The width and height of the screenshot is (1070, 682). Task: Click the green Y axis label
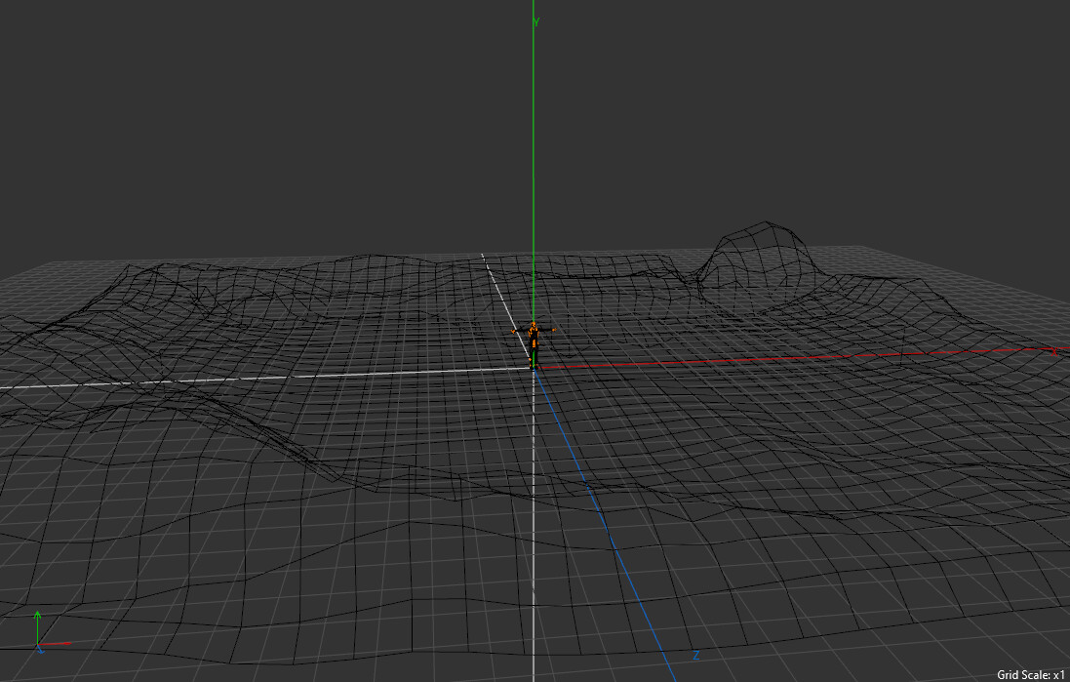(536, 22)
